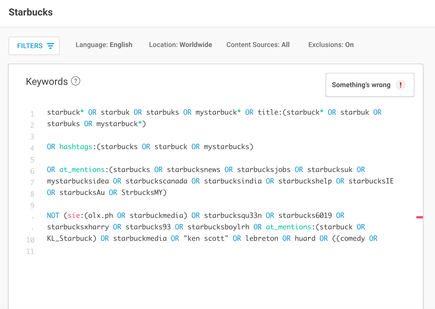Click the keyword 'starbucksAu'

pos(82,193)
